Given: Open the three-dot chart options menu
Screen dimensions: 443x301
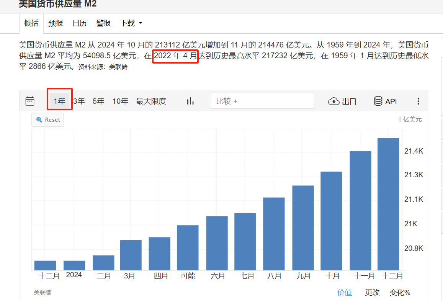Looking at the screenshot, I should (x=418, y=101).
